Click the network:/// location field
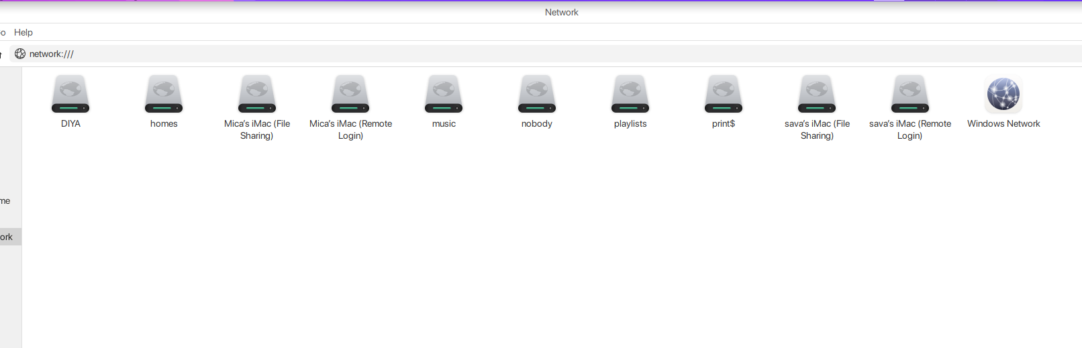The height and width of the screenshot is (348, 1082). [x=546, y=54]
